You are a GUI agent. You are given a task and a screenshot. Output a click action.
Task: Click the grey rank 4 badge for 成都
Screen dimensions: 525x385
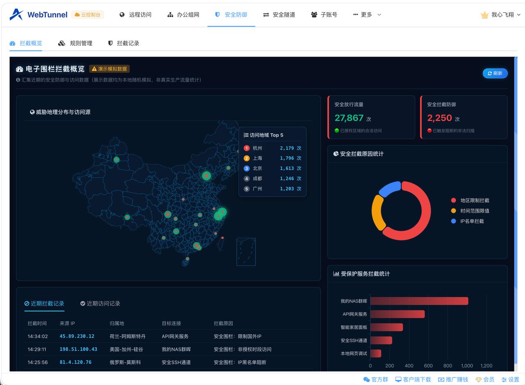pos(247,179)
